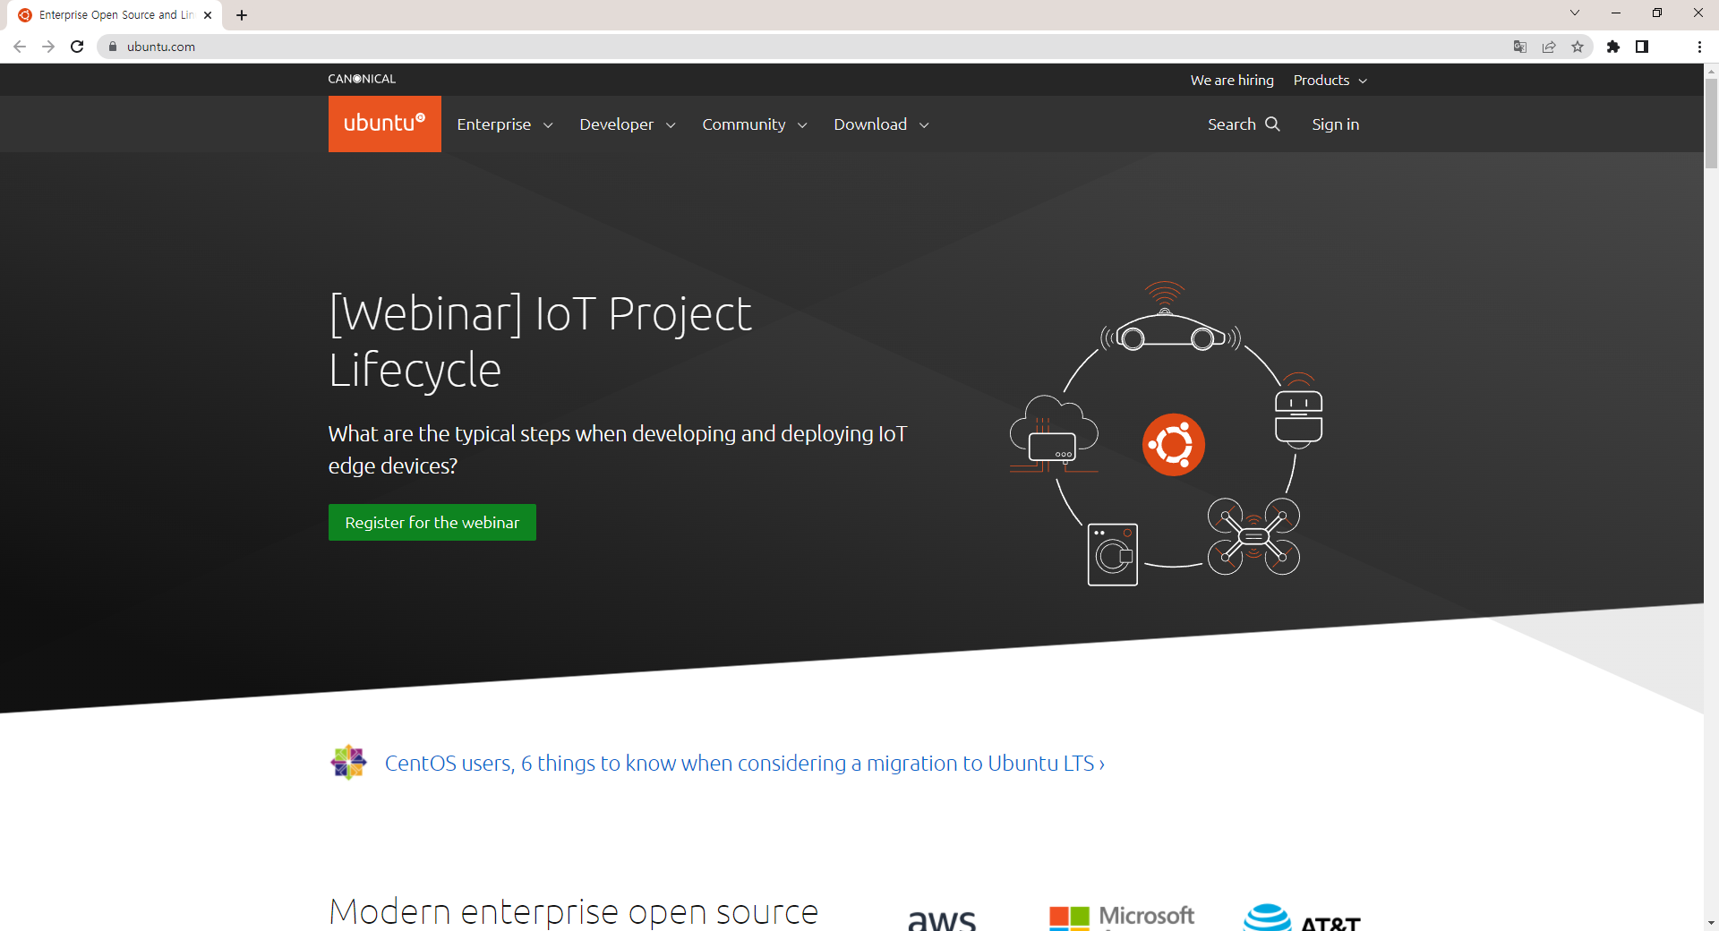Click the scrollbar up arrow
1719x931 pixels.
pyautogui.click(x=1711, y=70)
